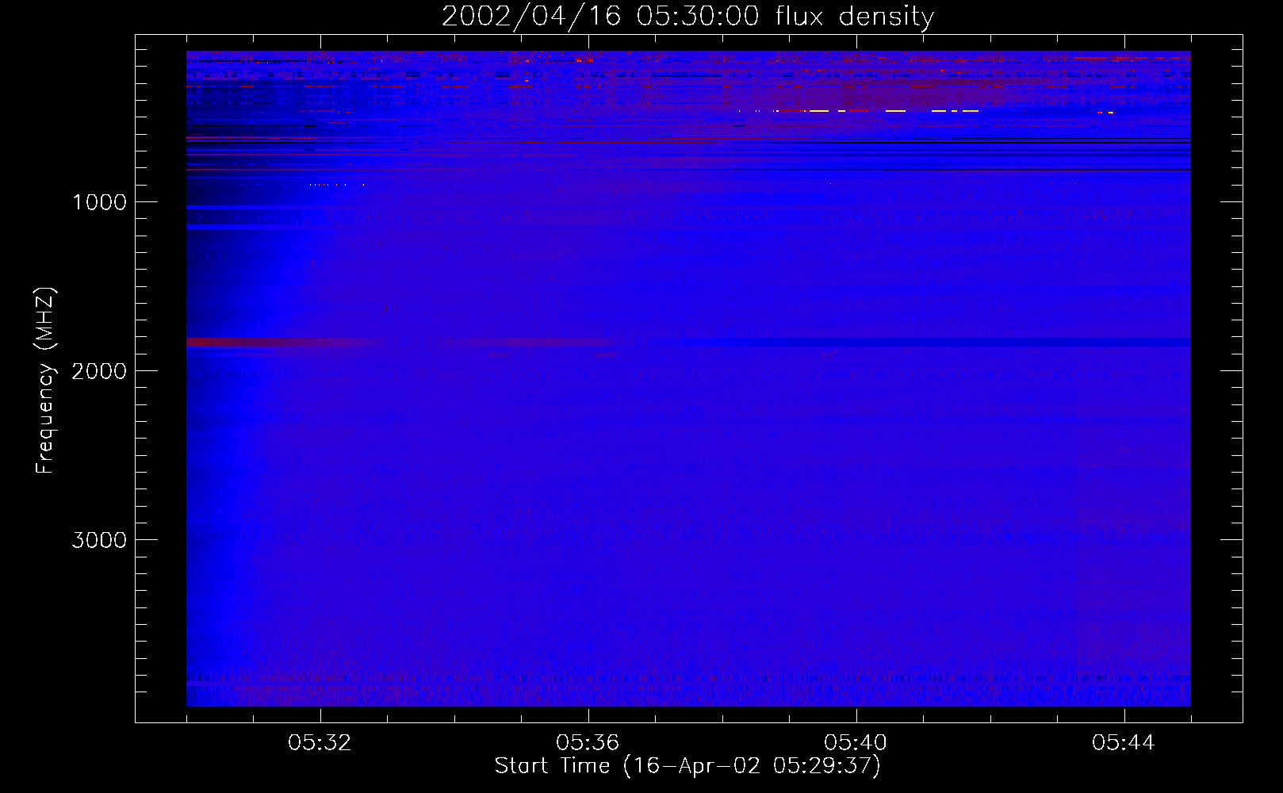Click the '05:40' time axis label
Viewport: 1283px width, 793px height.
point(856,743)
